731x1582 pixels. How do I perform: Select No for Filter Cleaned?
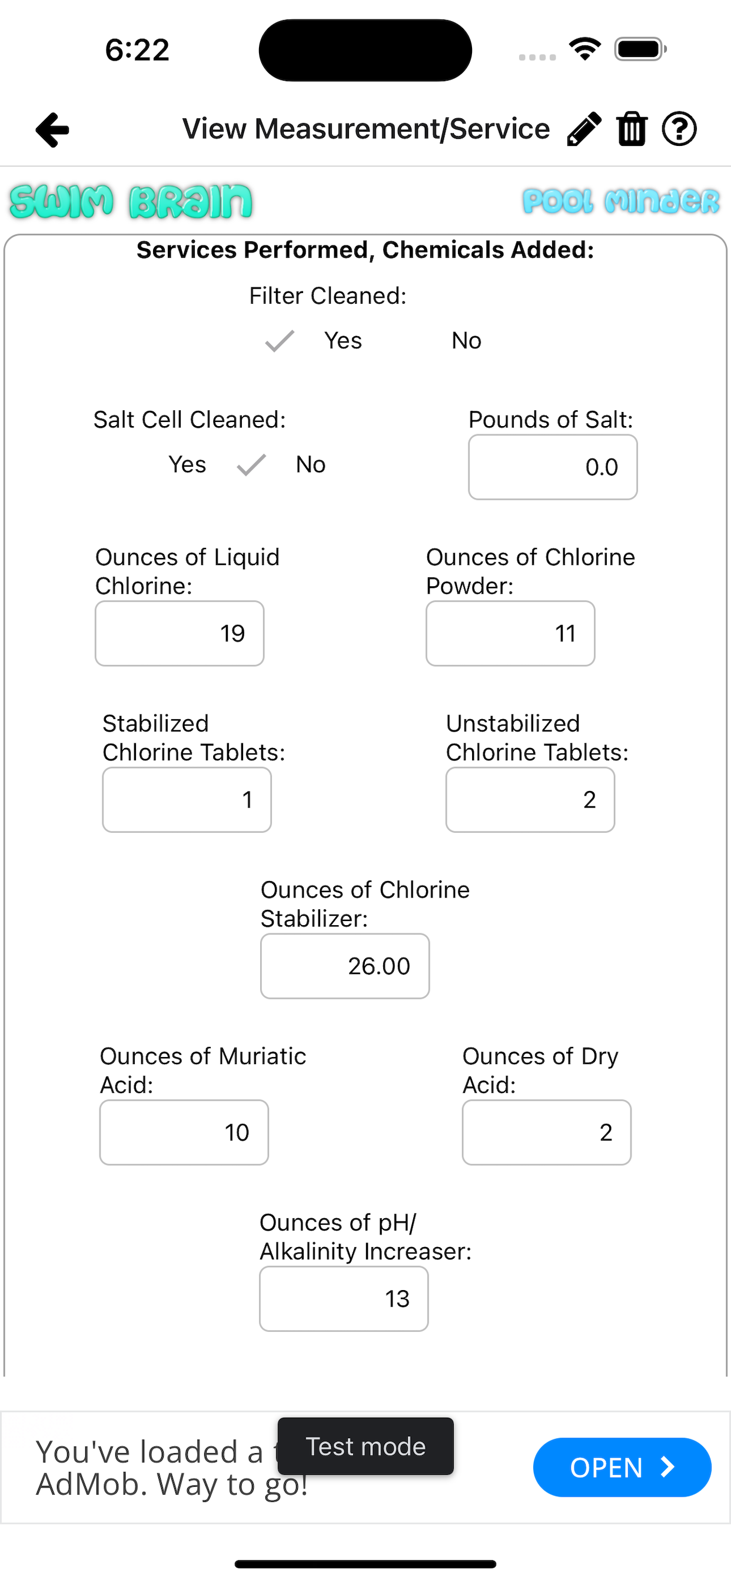pos(466,341)
